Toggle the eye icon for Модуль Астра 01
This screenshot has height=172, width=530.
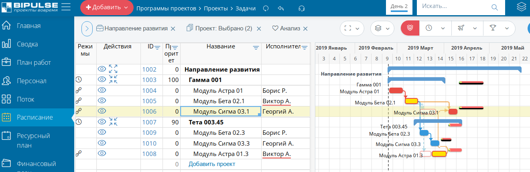click(x=102, y=90)
